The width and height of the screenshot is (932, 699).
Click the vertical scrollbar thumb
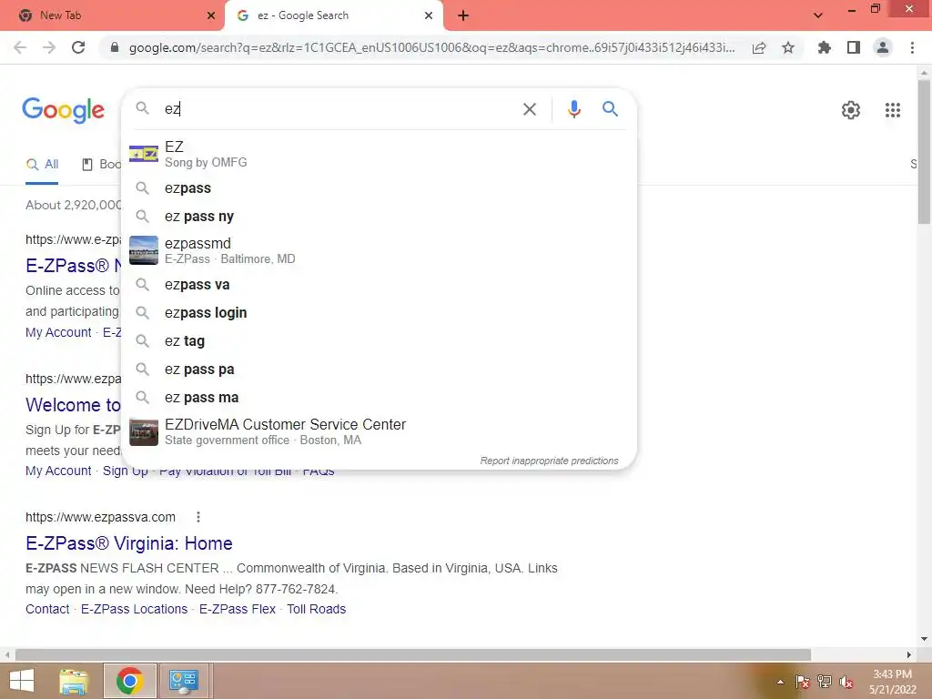(924, 152)
